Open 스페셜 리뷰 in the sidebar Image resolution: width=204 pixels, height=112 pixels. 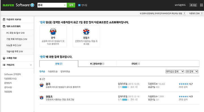click(x=12, y=58)
